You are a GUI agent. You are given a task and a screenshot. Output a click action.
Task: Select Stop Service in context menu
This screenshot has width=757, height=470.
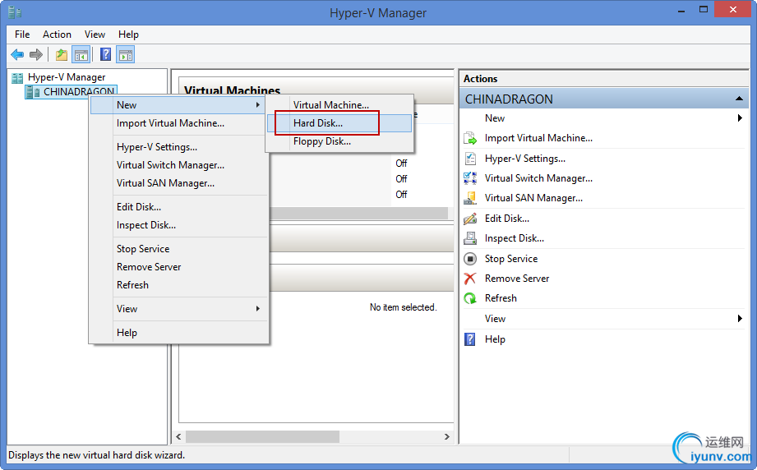coord(179,249)
